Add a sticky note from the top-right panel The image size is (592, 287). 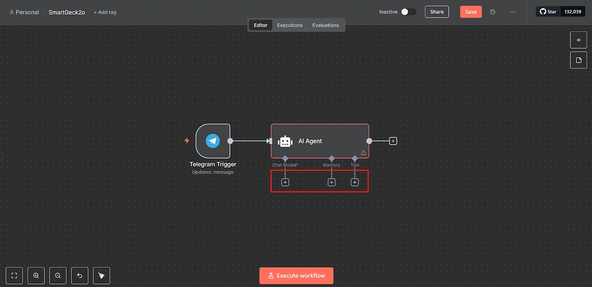coord(578,60)
